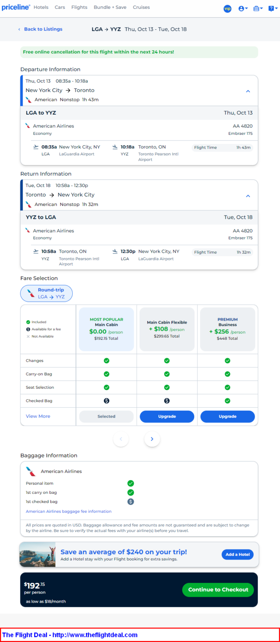The width and height of the screenshot is (280, 642).
Task: Open the account profile menu
Action: (243, 8)
